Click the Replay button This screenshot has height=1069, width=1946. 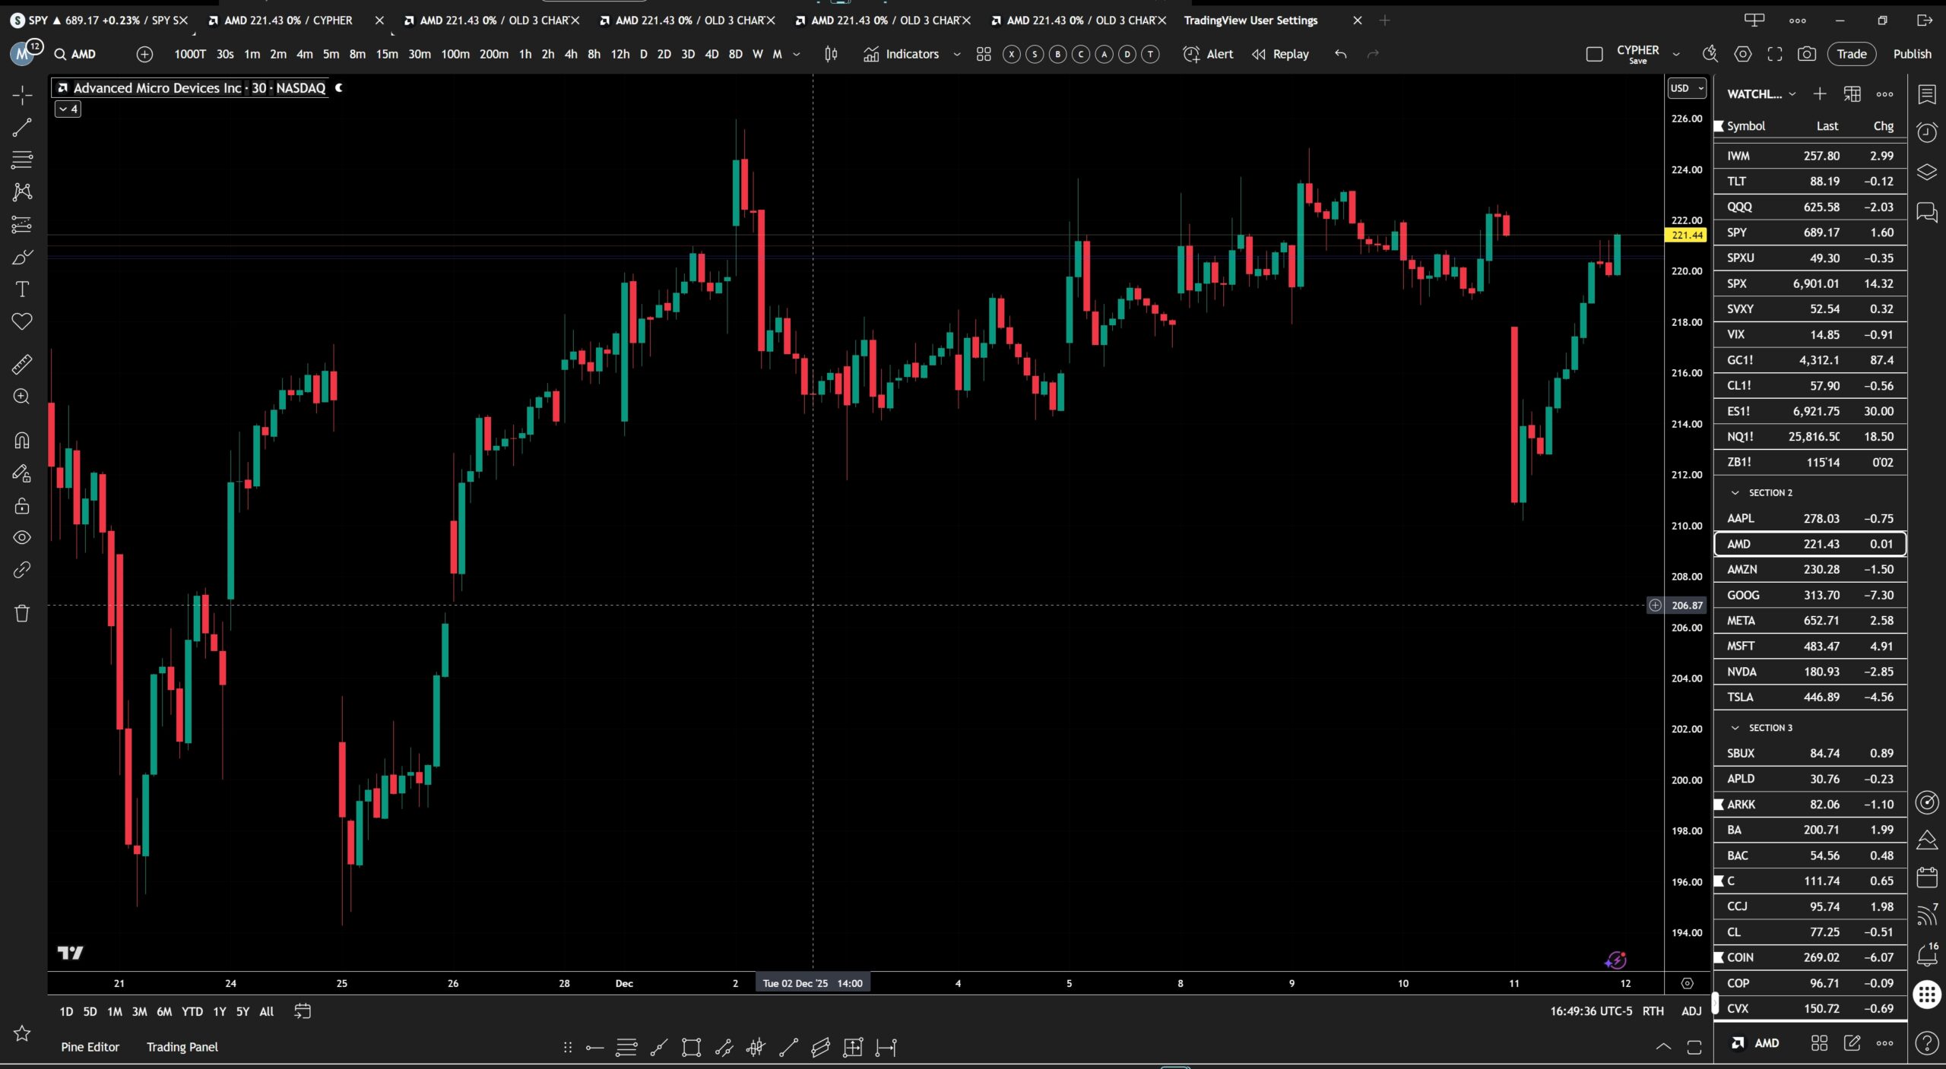coord(1281,54)
